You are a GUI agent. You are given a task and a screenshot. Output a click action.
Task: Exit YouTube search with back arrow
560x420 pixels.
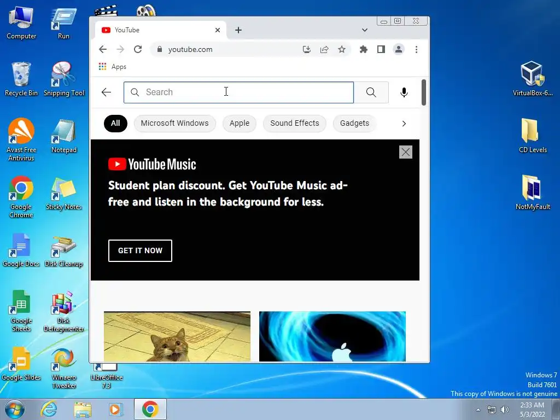(x=107, y=92)
